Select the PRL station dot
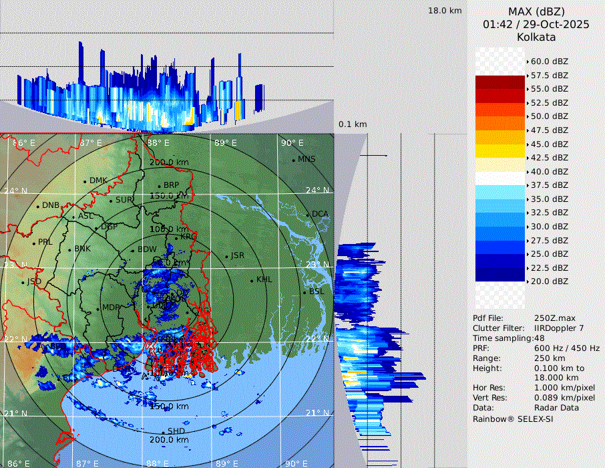The height and width of the screenshot is (468, 605). tap(34, 243)
